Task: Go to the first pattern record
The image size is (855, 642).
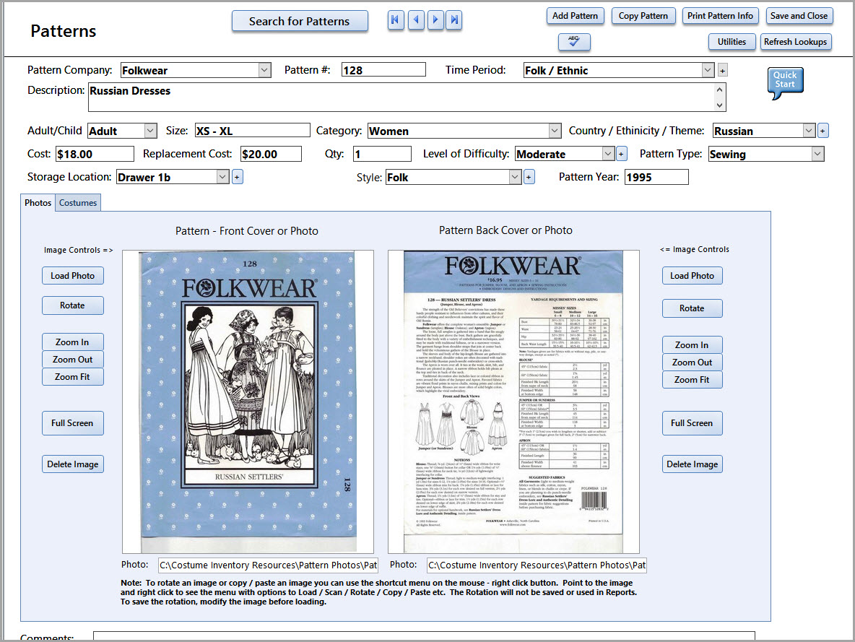Action: pos(396,20)
